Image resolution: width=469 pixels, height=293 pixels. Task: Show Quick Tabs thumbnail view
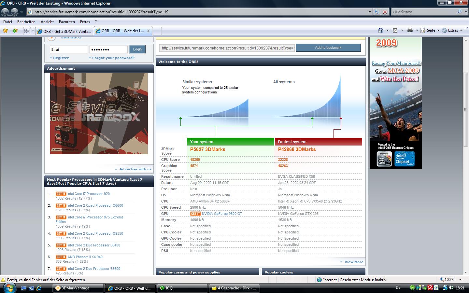coord(27,31)
